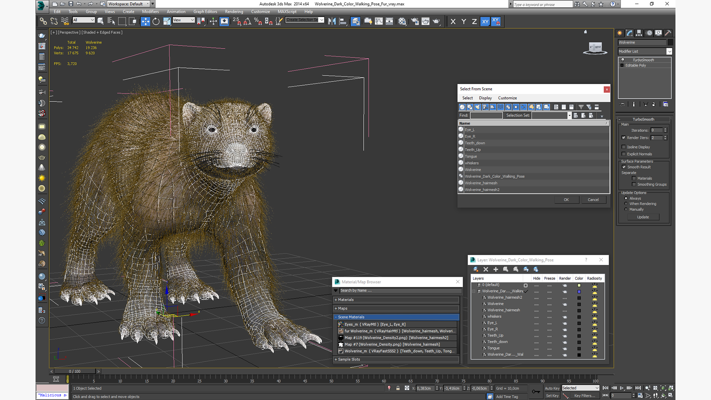Click the Select and Link chain icon
Viewport: 711px width, 400px height.
pyautogui.click(x=43, y=21)
